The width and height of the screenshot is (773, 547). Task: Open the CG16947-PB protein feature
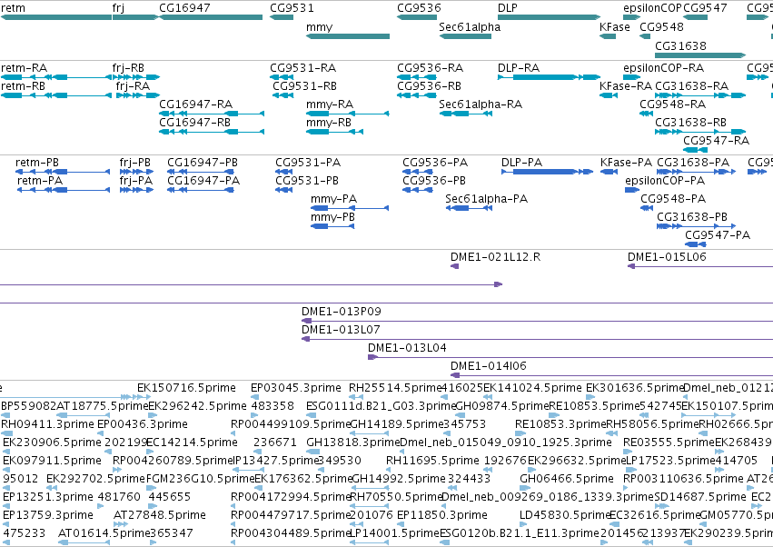coord(201,172)
